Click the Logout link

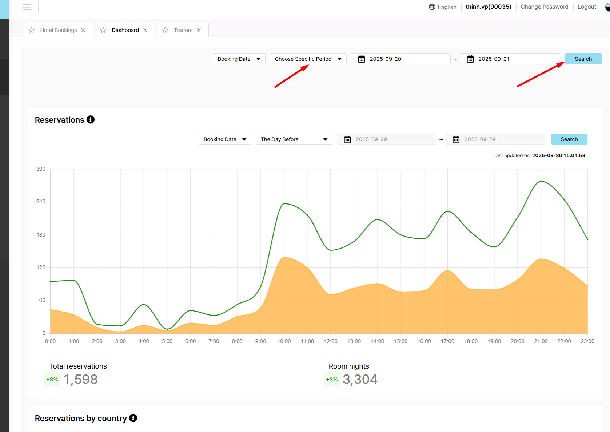coord(586,7)
